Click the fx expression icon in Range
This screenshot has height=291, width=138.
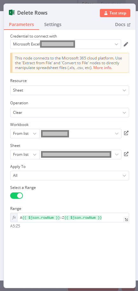tap(14, 218)
